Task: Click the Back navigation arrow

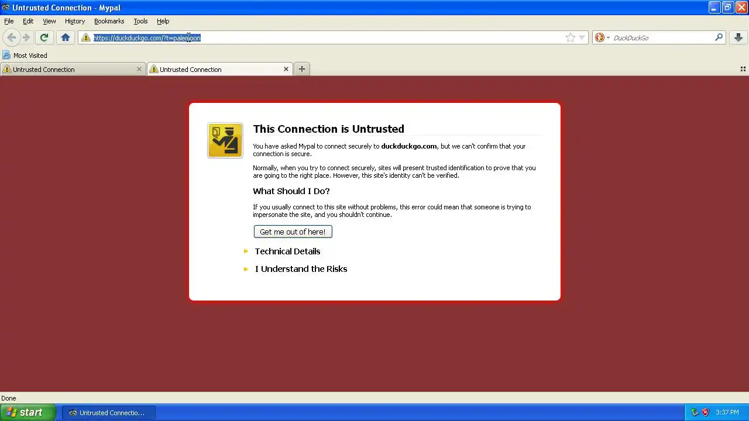Action: (x=11, y=37)
